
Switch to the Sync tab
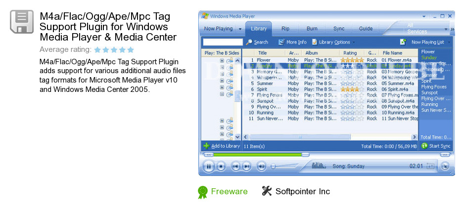pyautogui.click(x=339, y=29)
